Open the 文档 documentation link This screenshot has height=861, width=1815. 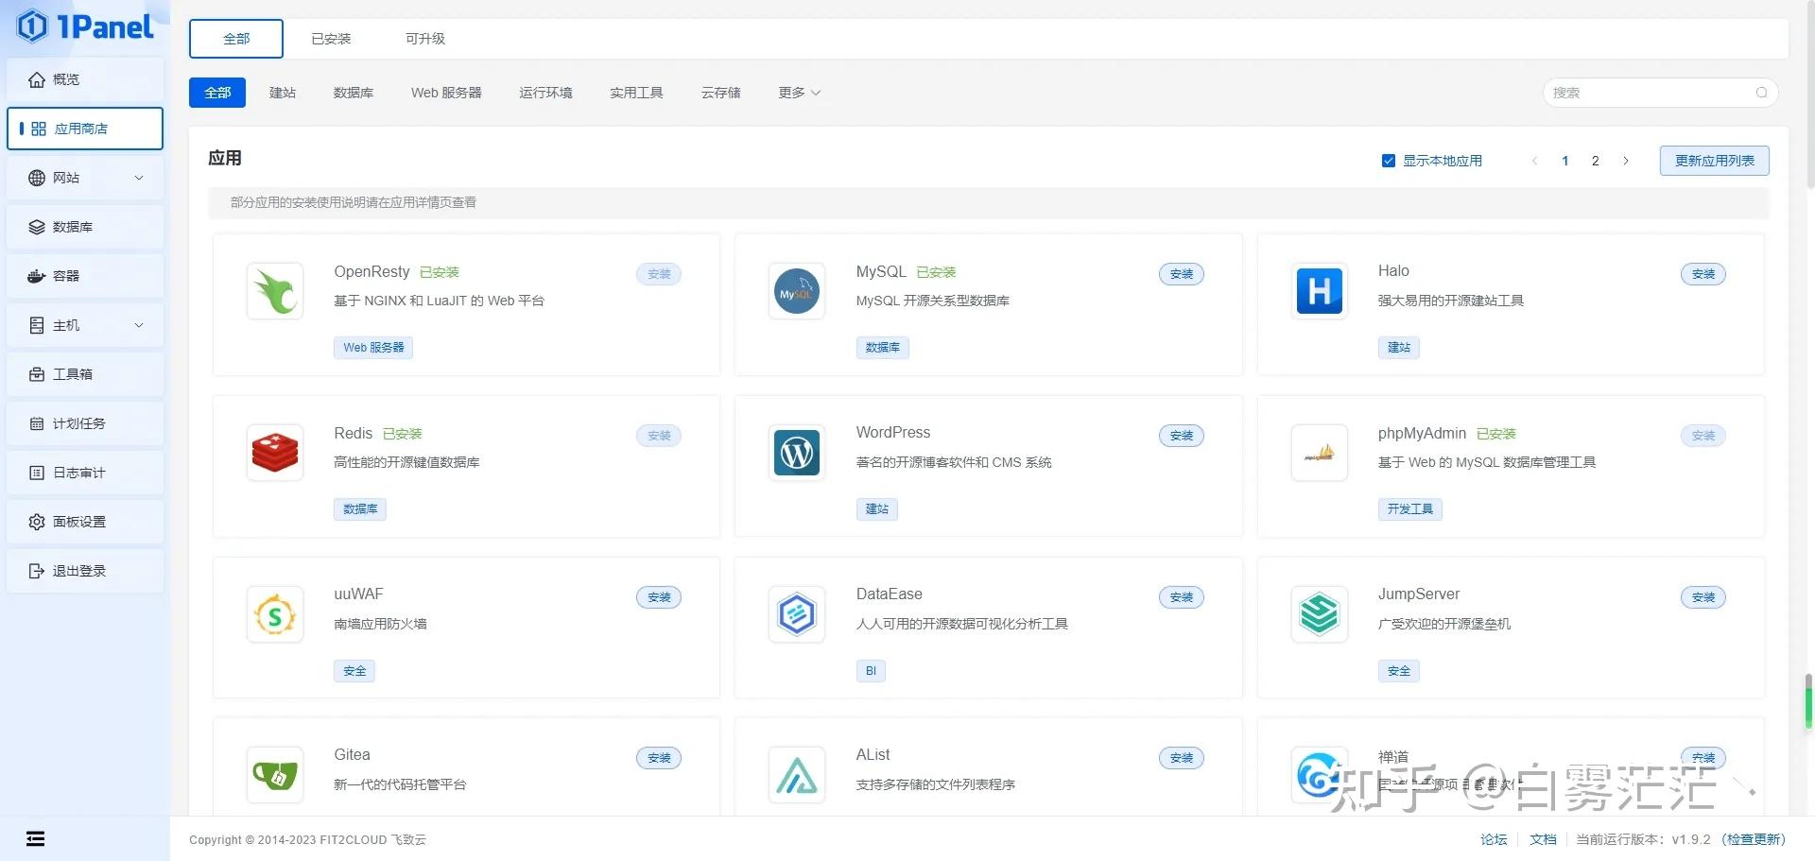point(1543,839)
